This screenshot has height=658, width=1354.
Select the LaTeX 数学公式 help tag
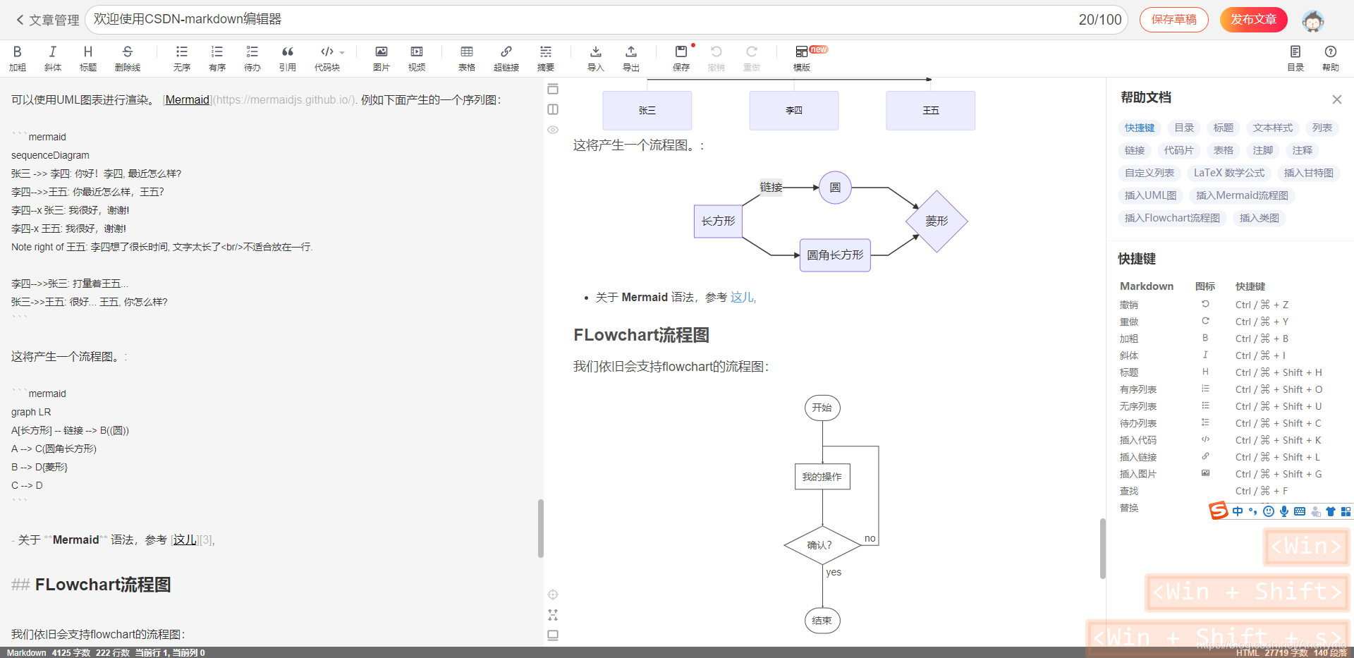click(1229, 173)
